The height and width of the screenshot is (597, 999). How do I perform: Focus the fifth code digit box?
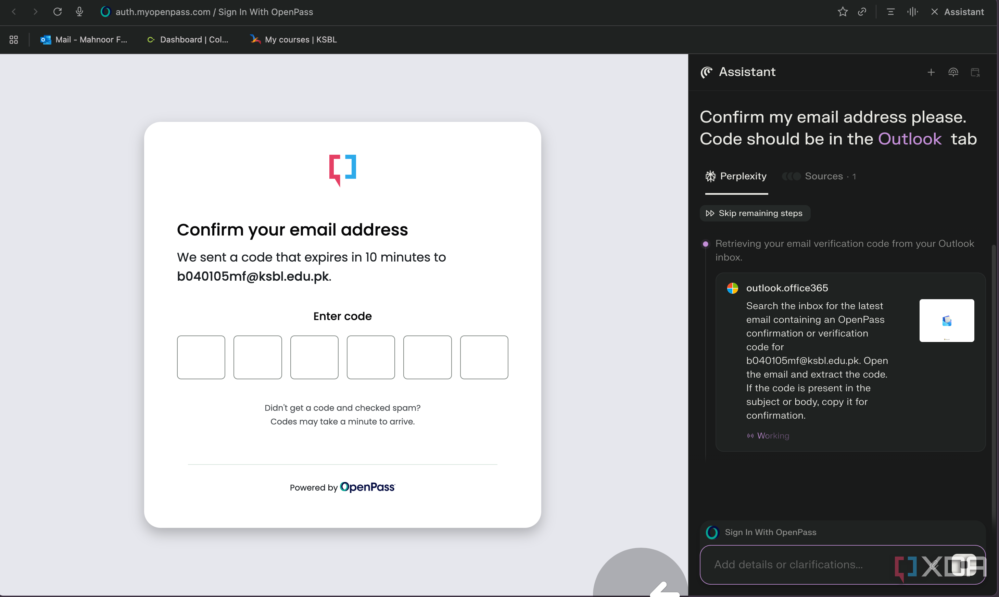click(x=427, y=357)
